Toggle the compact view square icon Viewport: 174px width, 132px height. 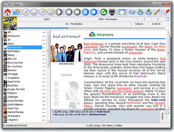[167, 19]
